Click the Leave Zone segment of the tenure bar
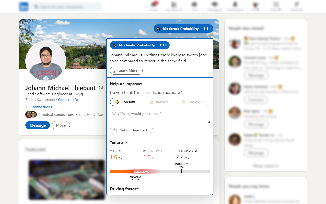 click(x=142, y=172)
